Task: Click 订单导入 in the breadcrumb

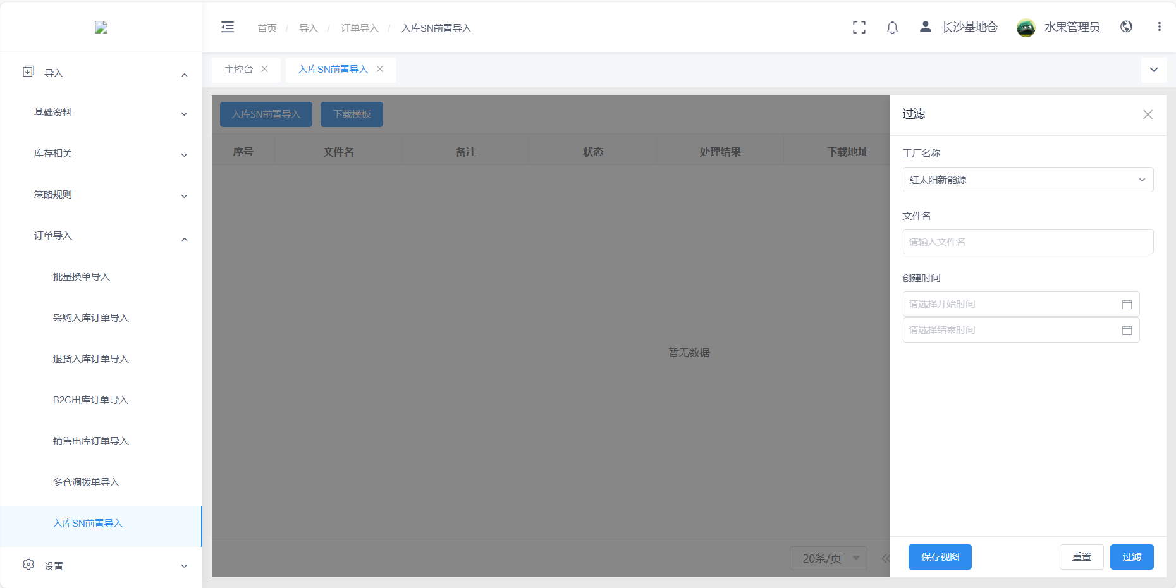Action: tap(360, 28)
